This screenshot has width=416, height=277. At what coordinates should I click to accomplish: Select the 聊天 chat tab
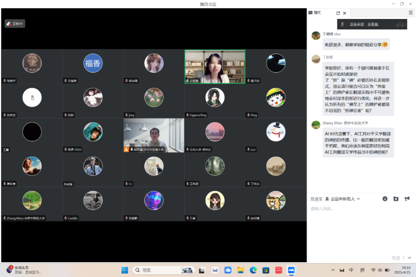[x=315, y=13]
